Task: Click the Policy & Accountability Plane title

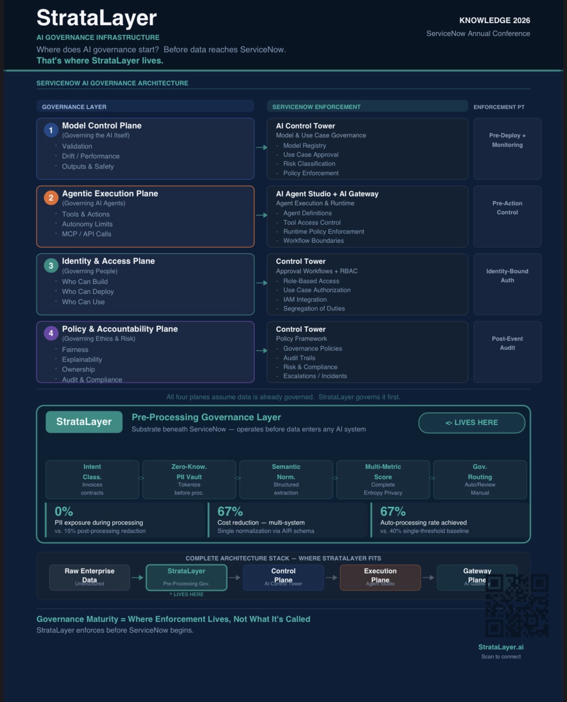Action: coord(120,329)
